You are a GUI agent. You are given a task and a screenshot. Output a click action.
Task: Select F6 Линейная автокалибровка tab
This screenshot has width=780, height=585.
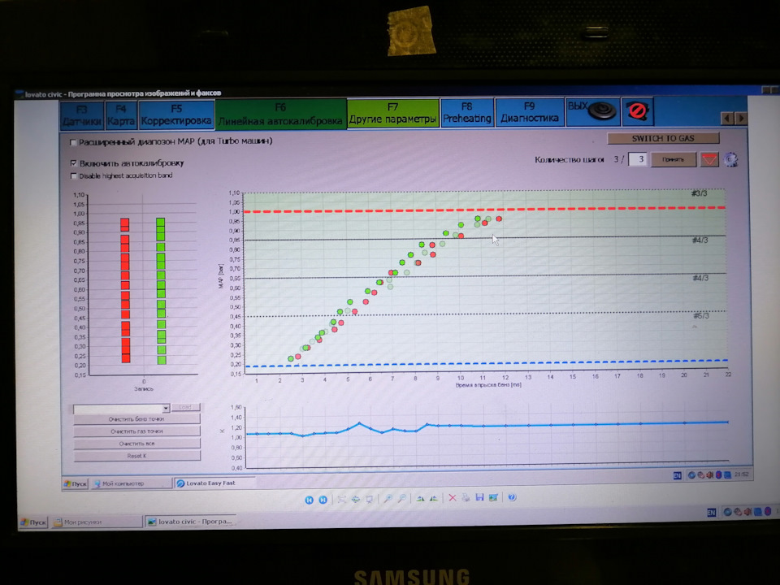(x=280, y=114)
